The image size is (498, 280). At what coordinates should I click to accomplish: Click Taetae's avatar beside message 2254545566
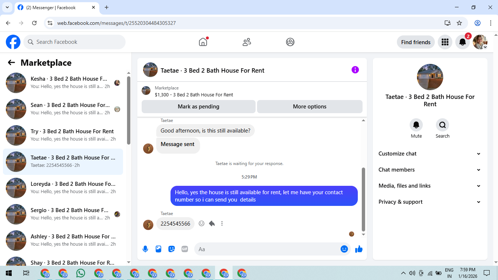[148, 225]
